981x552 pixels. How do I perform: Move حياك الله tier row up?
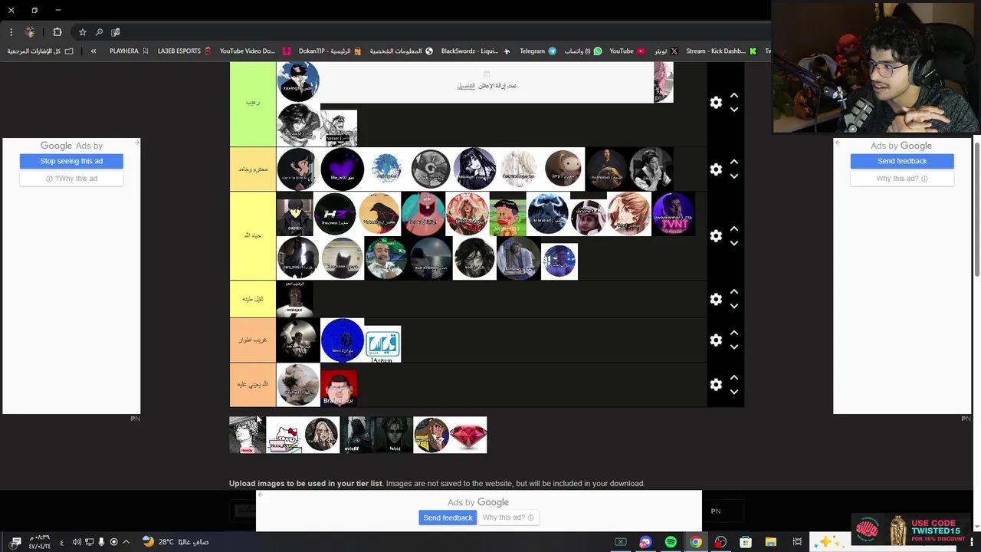734,229
